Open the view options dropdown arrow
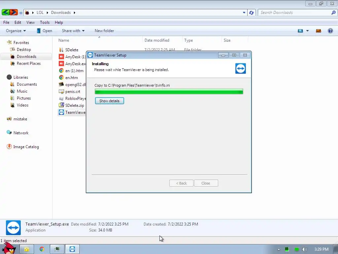 point(307,31)
